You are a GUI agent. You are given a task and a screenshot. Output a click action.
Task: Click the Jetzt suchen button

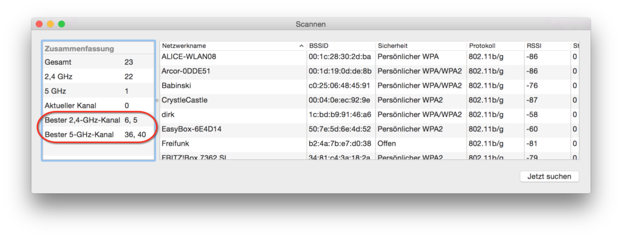pyautogui.click(x=549, y=176)
